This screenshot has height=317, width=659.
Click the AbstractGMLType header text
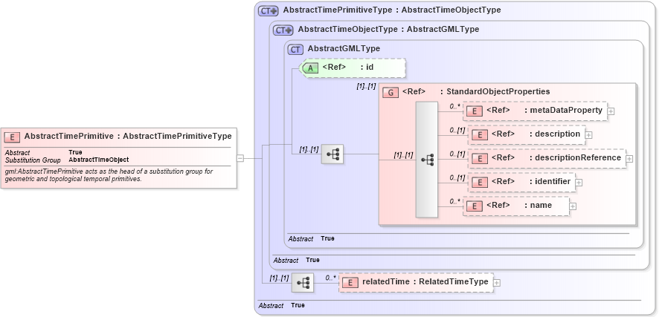344,49
